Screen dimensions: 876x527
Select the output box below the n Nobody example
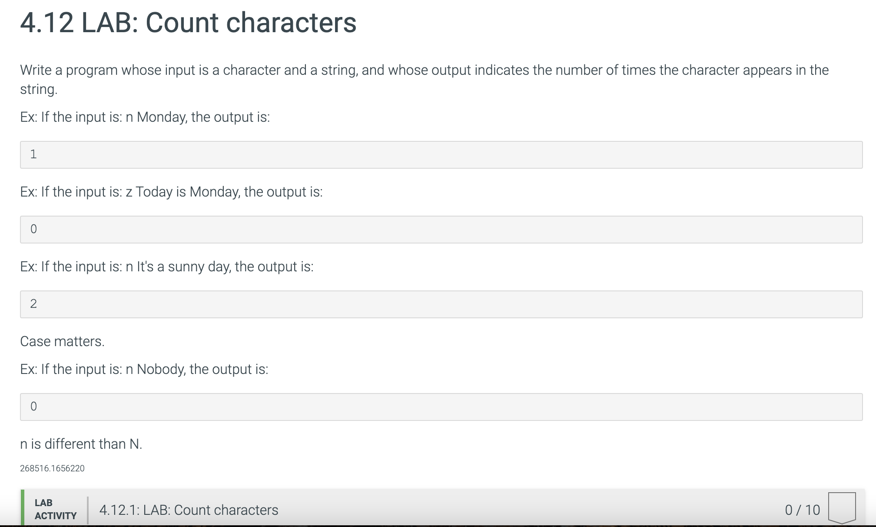(441, 407)
